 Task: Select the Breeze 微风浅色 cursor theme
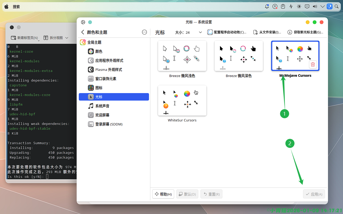click(x=182, y=56)
